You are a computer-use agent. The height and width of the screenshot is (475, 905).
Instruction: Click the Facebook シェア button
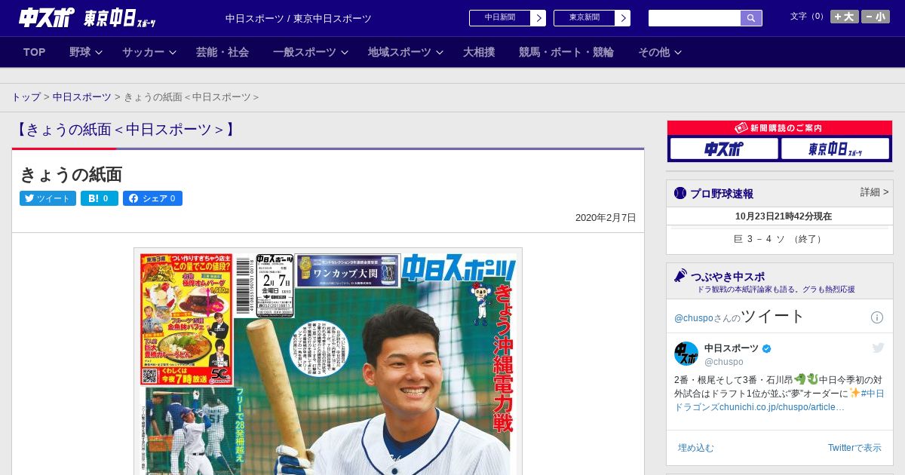coord(152,198)
